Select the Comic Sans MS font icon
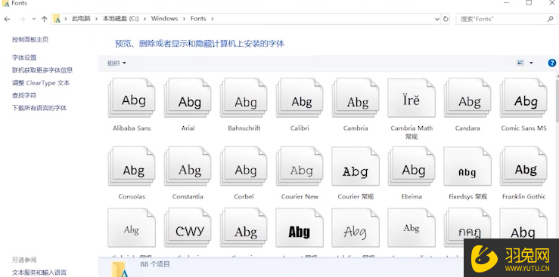This screenshot has width=559, height=277. (523, 98)
